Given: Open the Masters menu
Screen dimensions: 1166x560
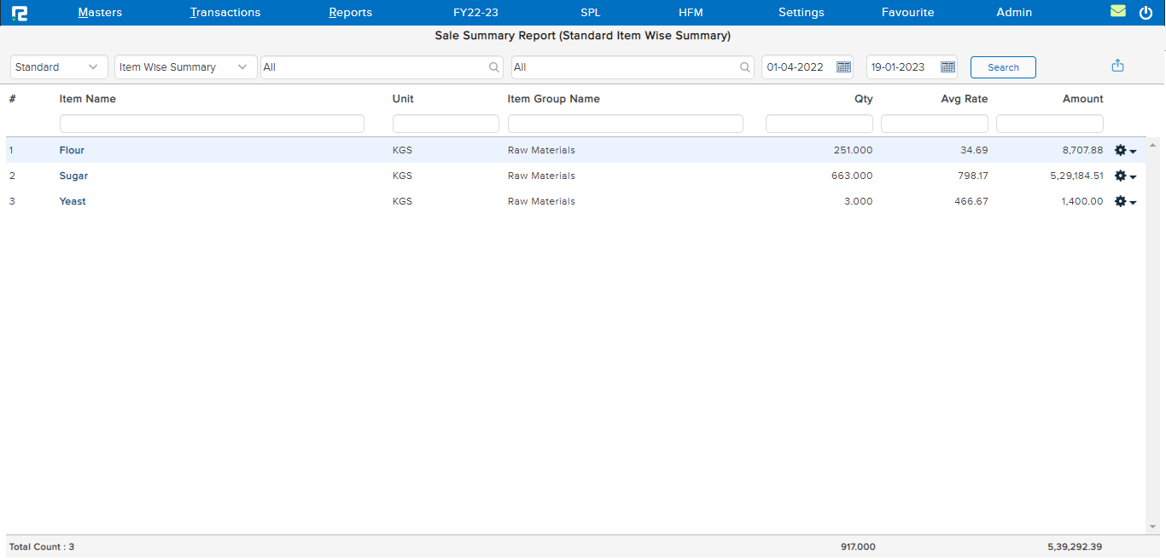Looking at the screenshot, I should click(100, 13).
